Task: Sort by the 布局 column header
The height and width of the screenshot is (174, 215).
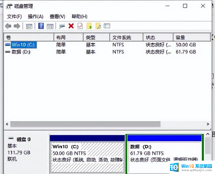Action: [69, 37]
